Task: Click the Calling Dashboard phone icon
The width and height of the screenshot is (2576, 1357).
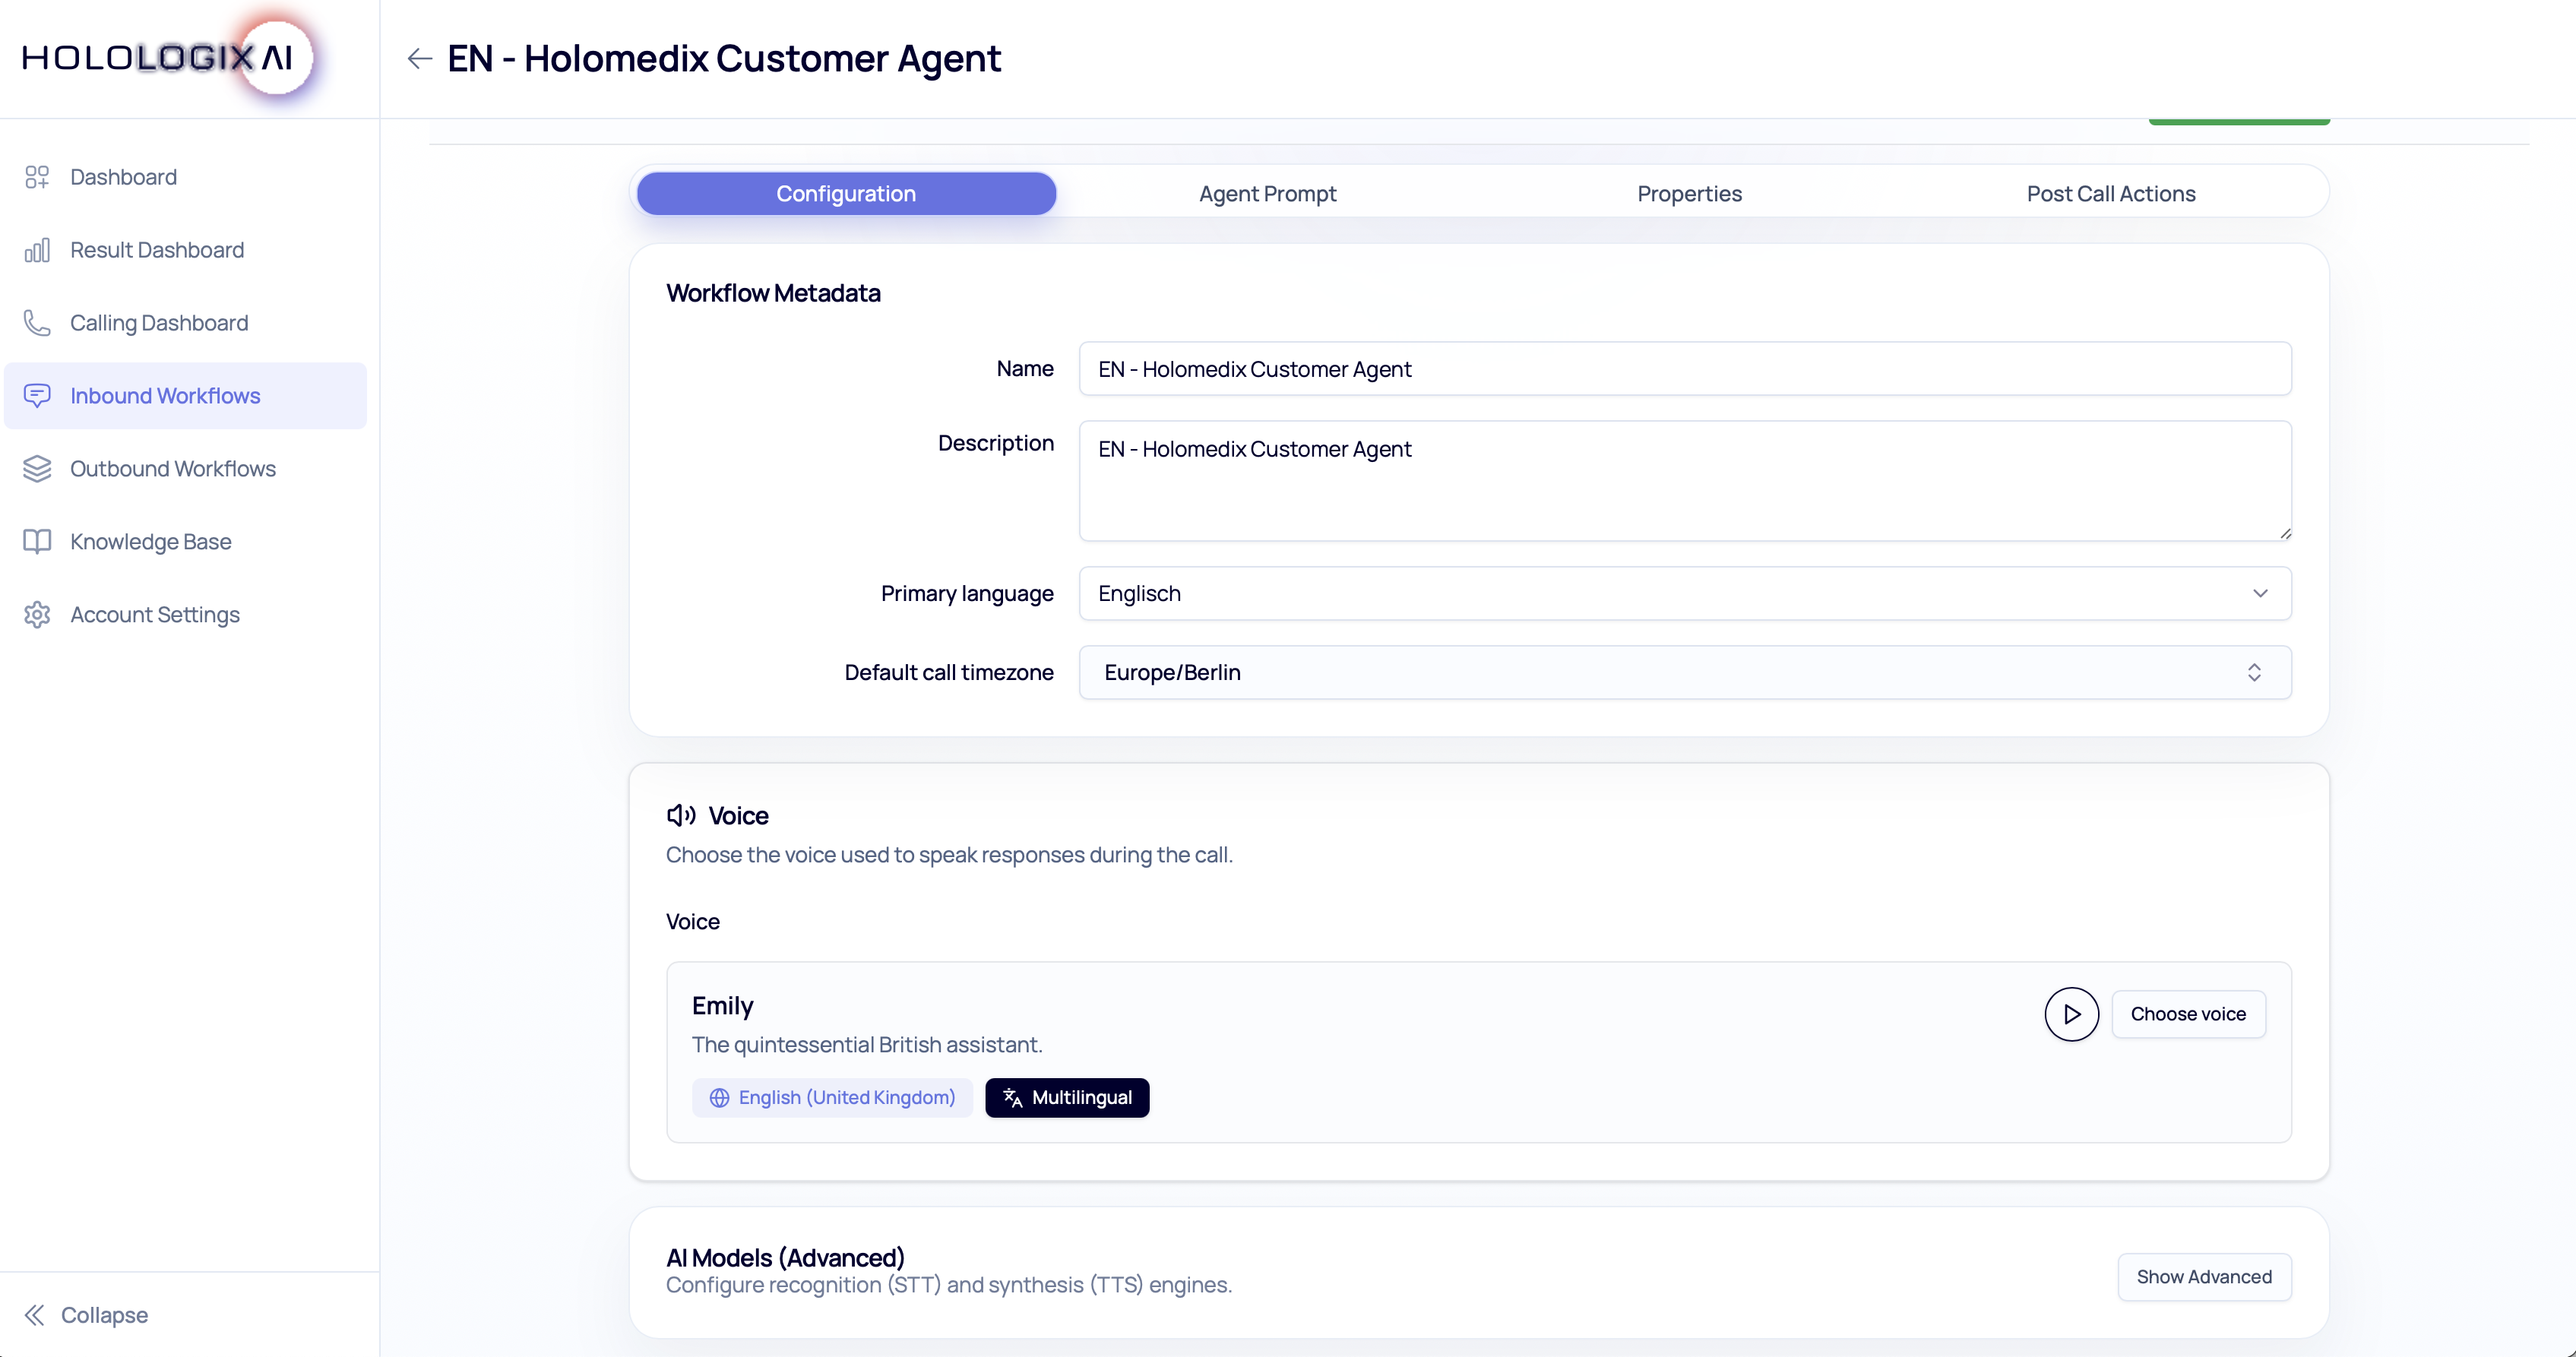Action: click(37, 323)
